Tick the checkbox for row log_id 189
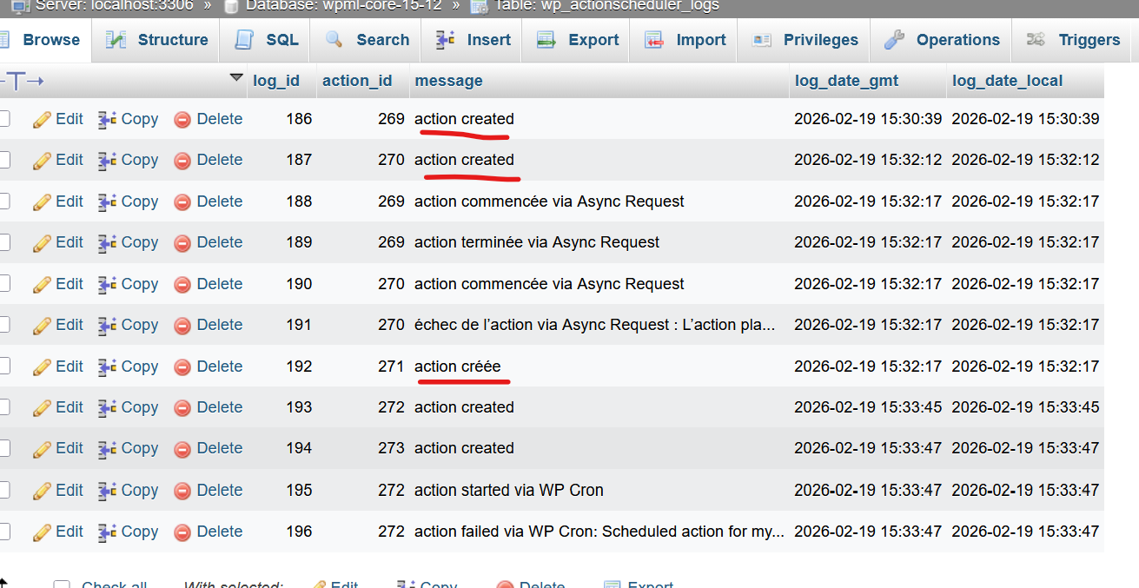Image resolution: width=1139 pixels, height=588 pixels. click(3, 242)
